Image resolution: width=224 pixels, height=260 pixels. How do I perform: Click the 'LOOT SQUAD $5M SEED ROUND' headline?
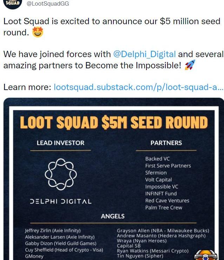tap(113, 123)
